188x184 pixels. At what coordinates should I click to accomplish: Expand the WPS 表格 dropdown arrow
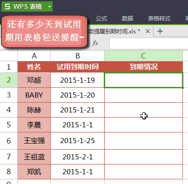49,7
